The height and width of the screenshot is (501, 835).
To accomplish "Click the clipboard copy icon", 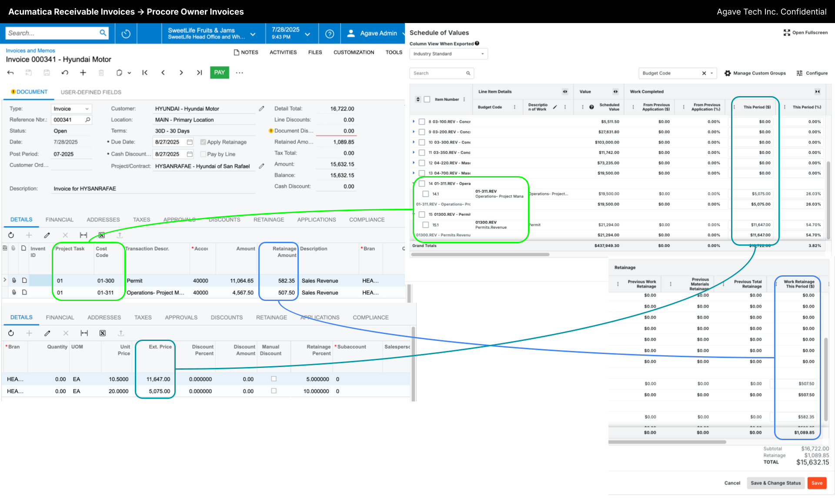I will coord(119,73).
